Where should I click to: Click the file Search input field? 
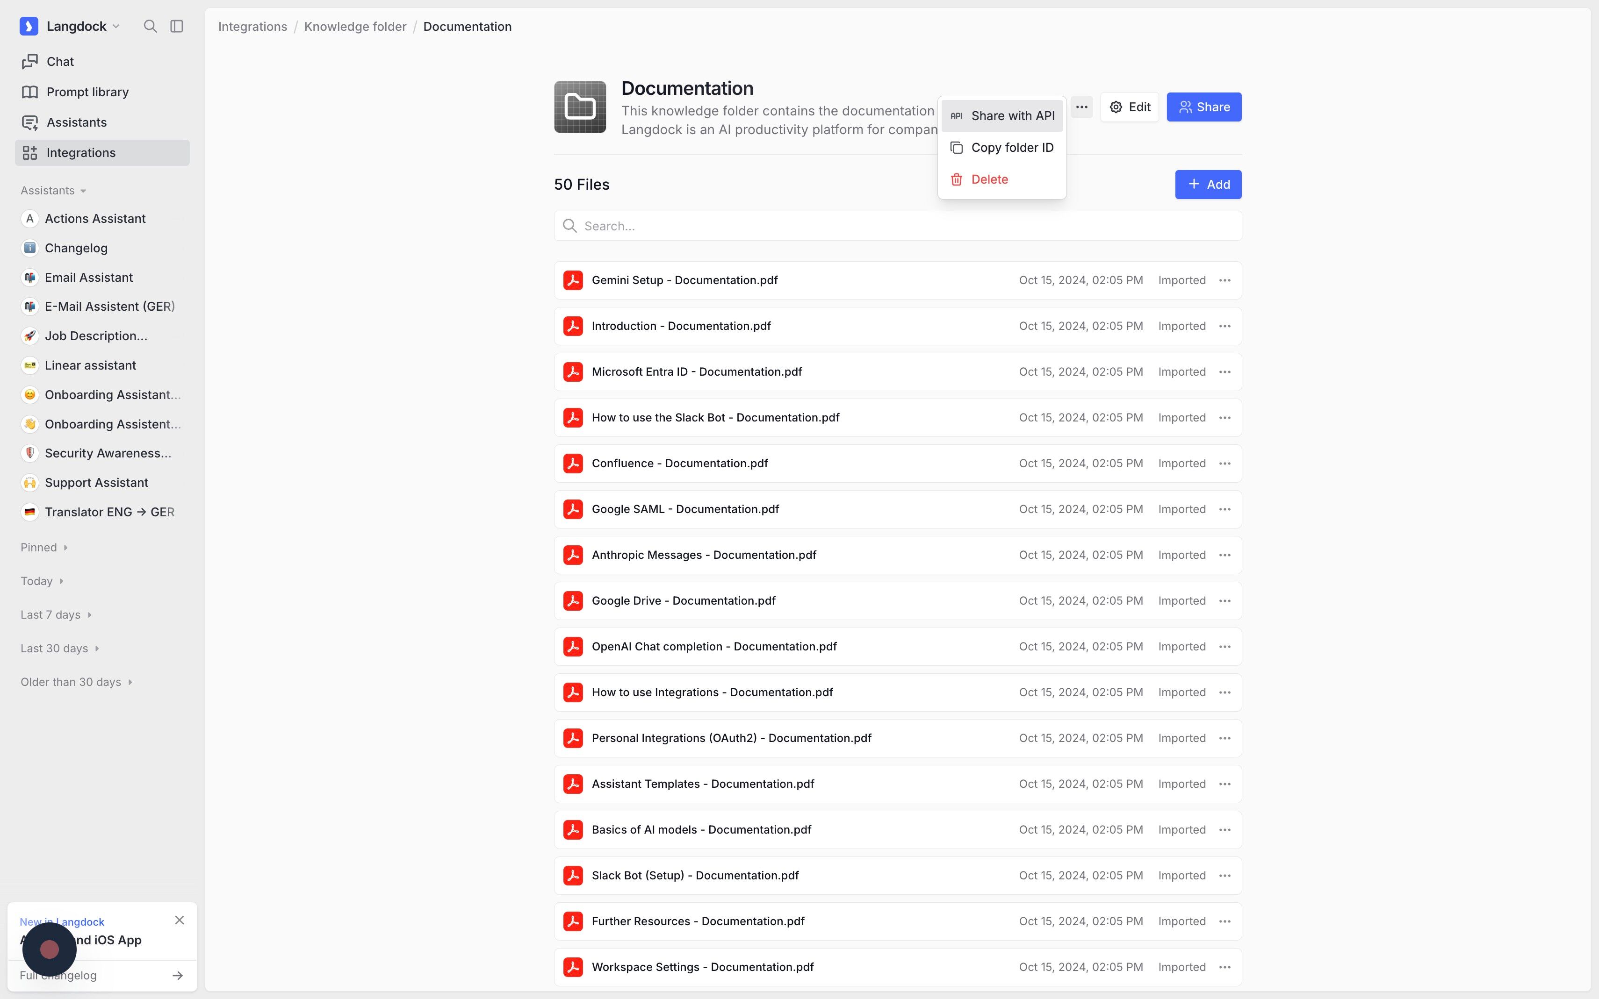click(x=897, y=226)
